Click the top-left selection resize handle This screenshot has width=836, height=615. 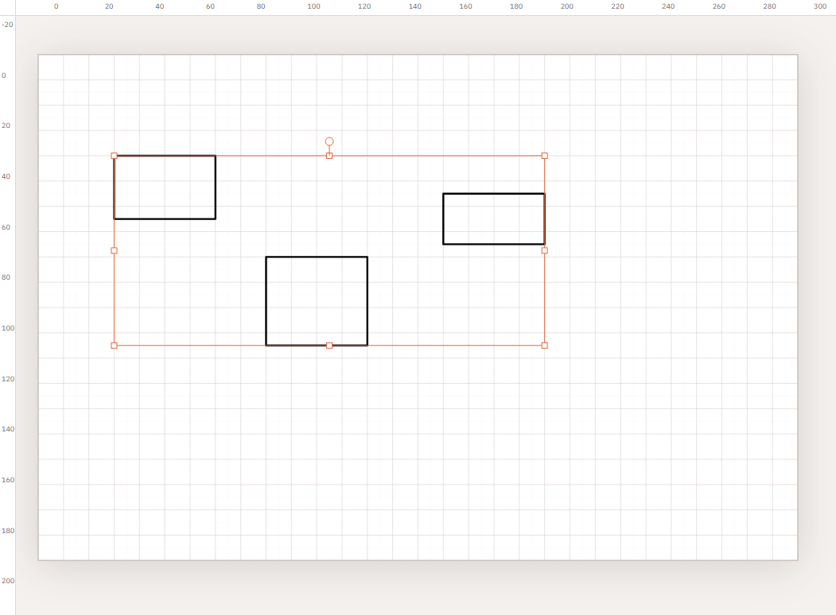[x=114, y=156]
